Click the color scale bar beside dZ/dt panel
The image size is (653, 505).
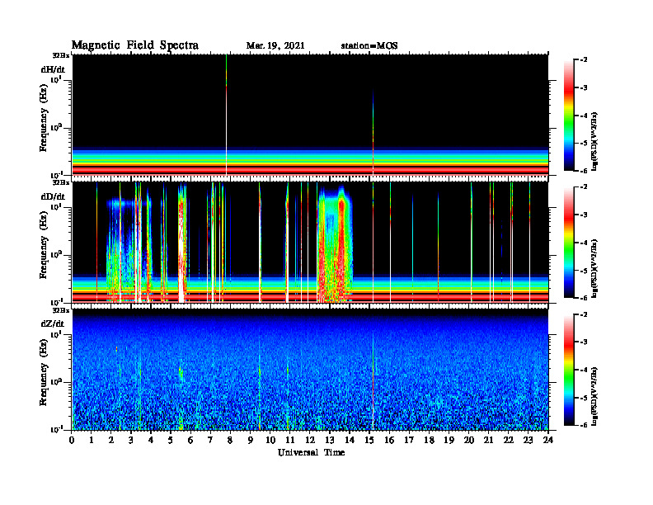point(569,370)
